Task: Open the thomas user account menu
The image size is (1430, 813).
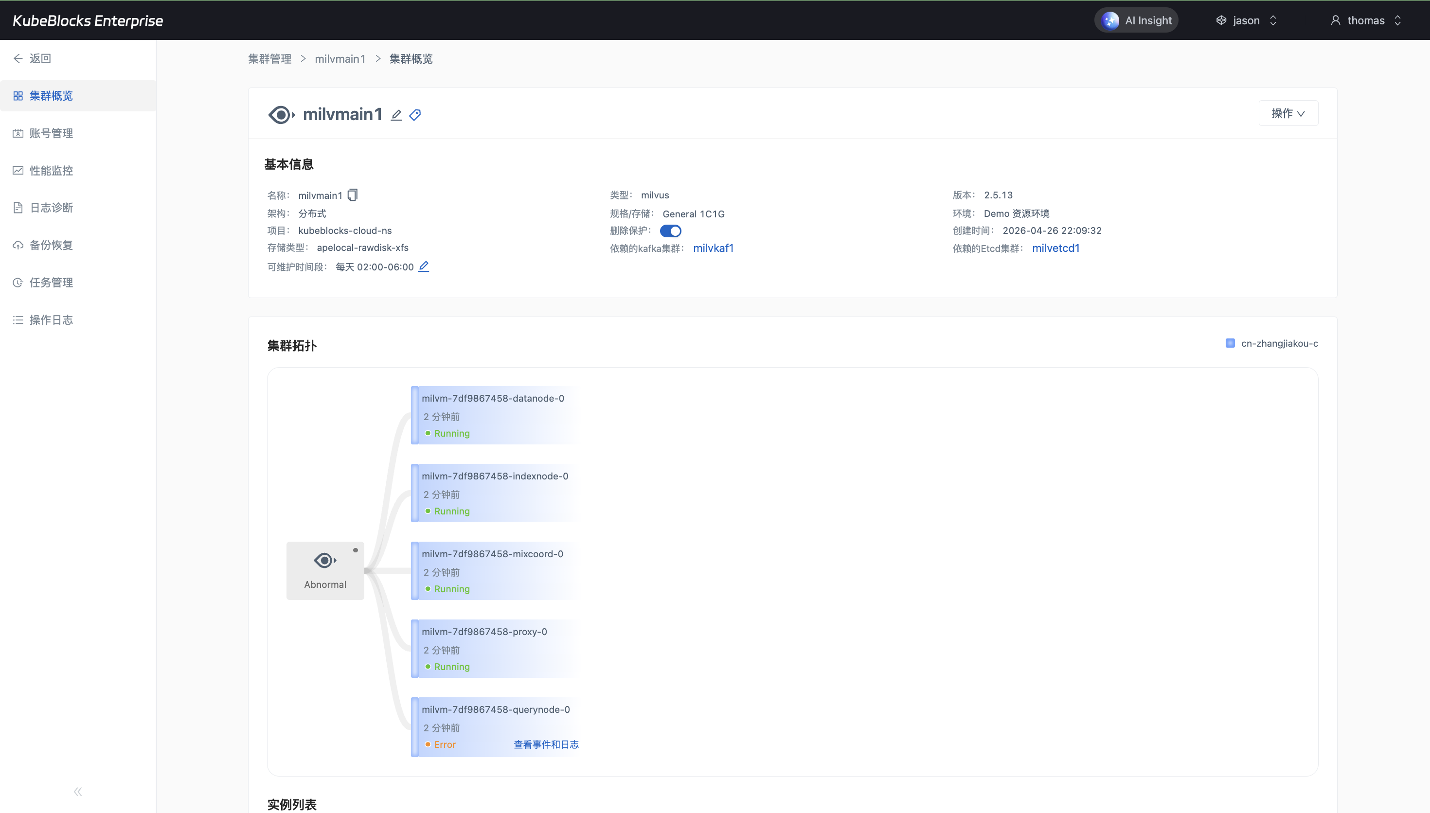Action: coord(1365,20)
